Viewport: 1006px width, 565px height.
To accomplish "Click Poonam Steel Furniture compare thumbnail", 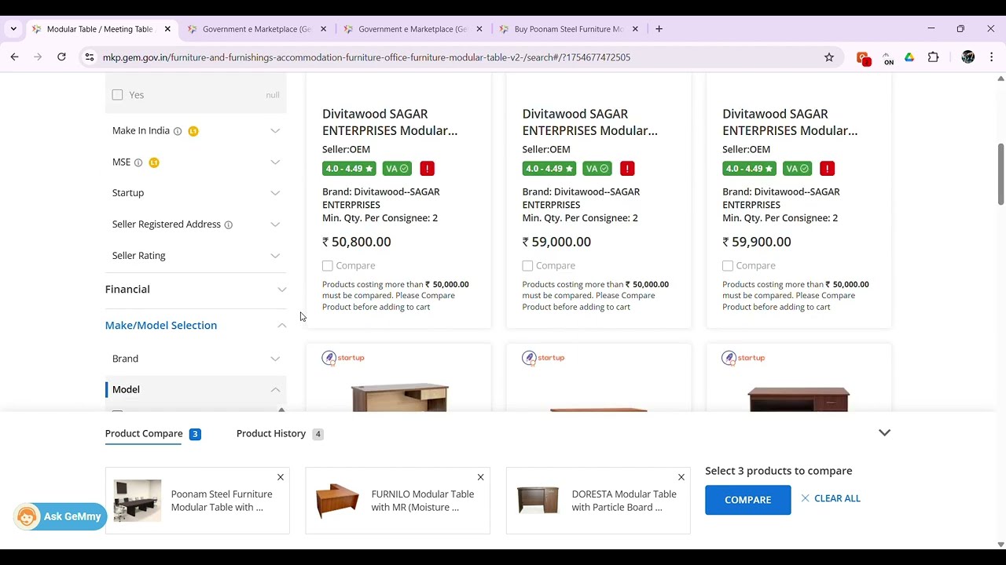I will (138, 501).
